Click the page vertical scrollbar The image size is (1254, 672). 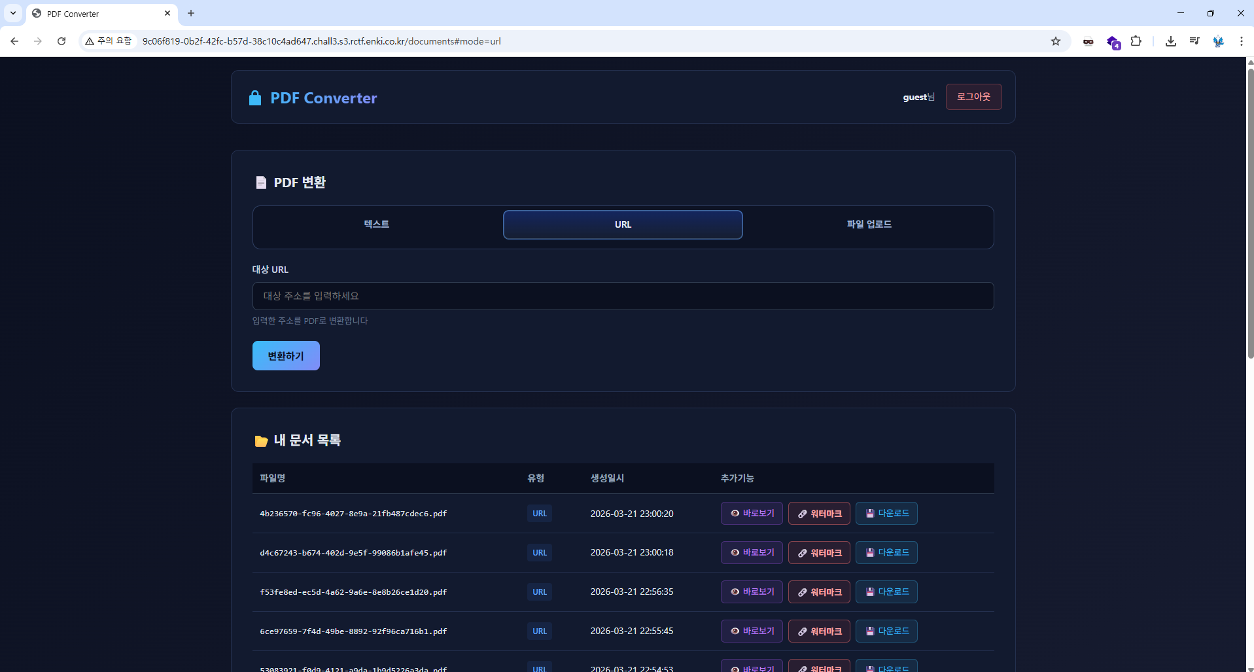(x=1250, y=209)
